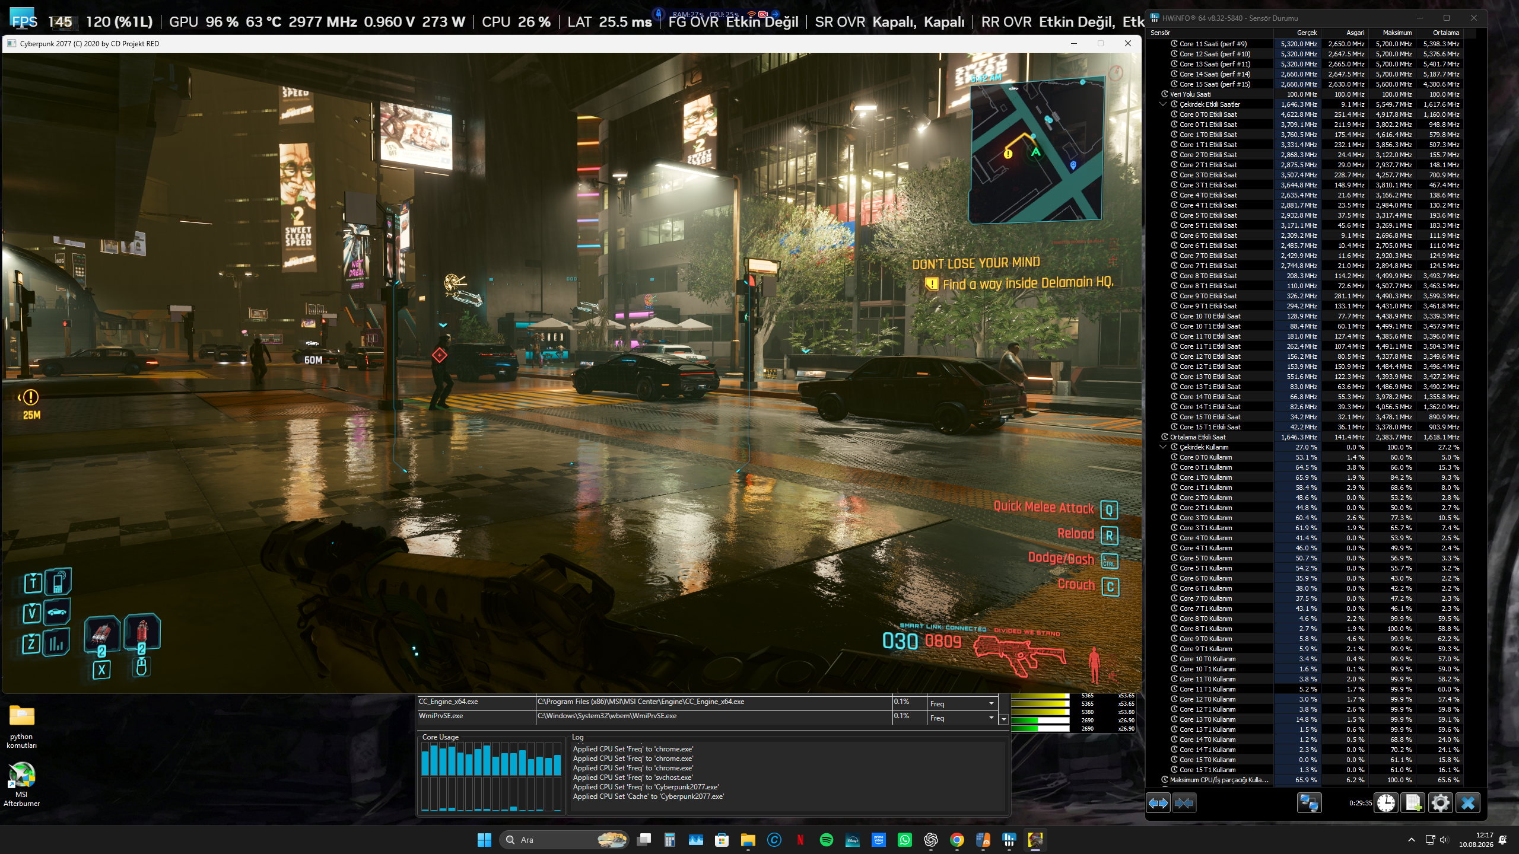Click the Core Usage bar graph panel
This screenshot has height=854, width=1519.
491,777
